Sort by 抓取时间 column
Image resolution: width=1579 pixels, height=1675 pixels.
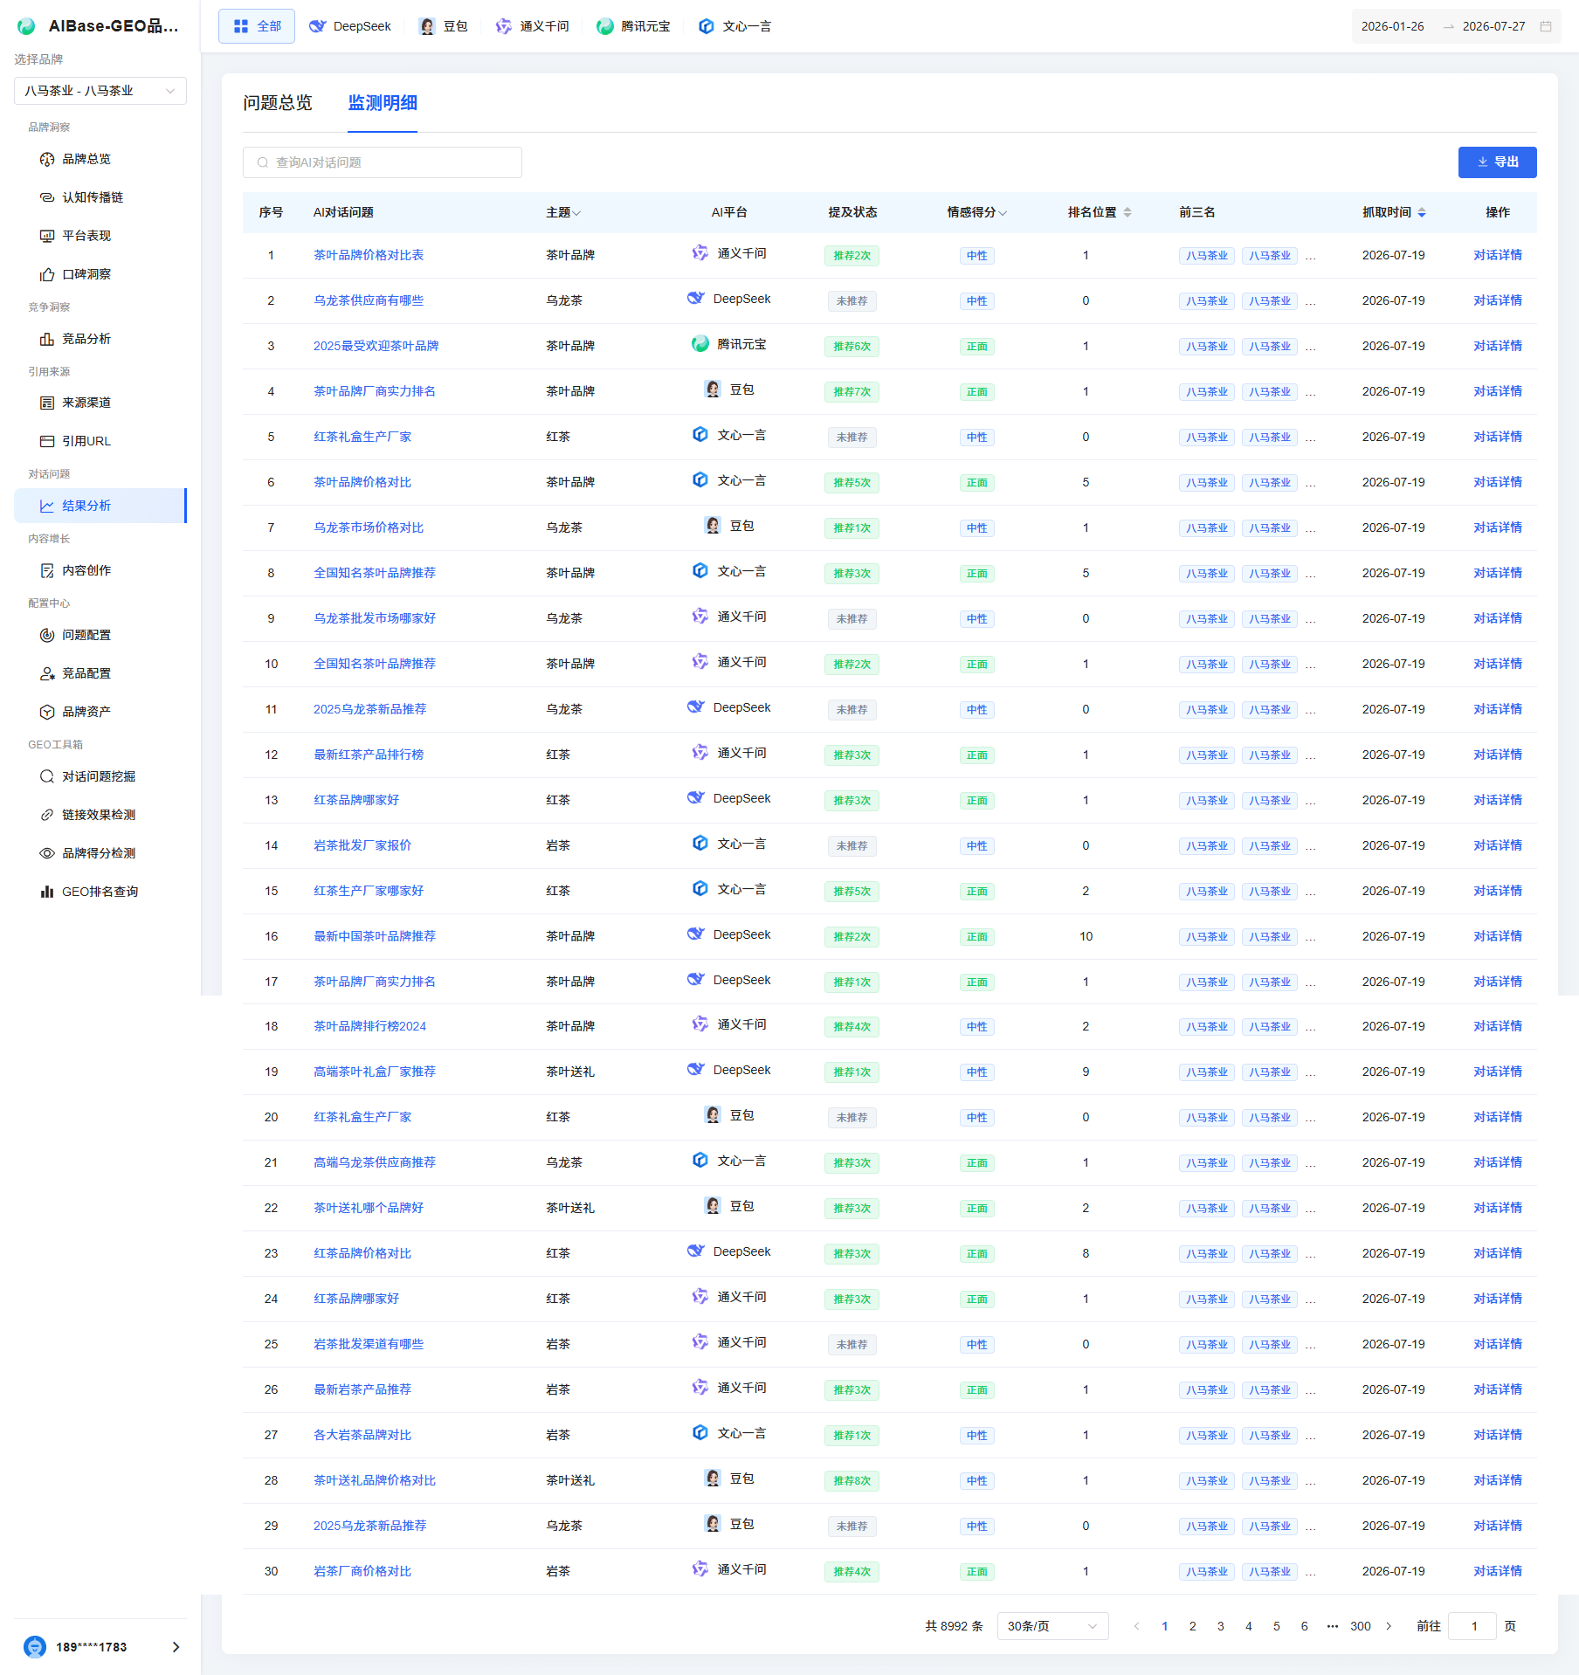(x=1422, y=212)
